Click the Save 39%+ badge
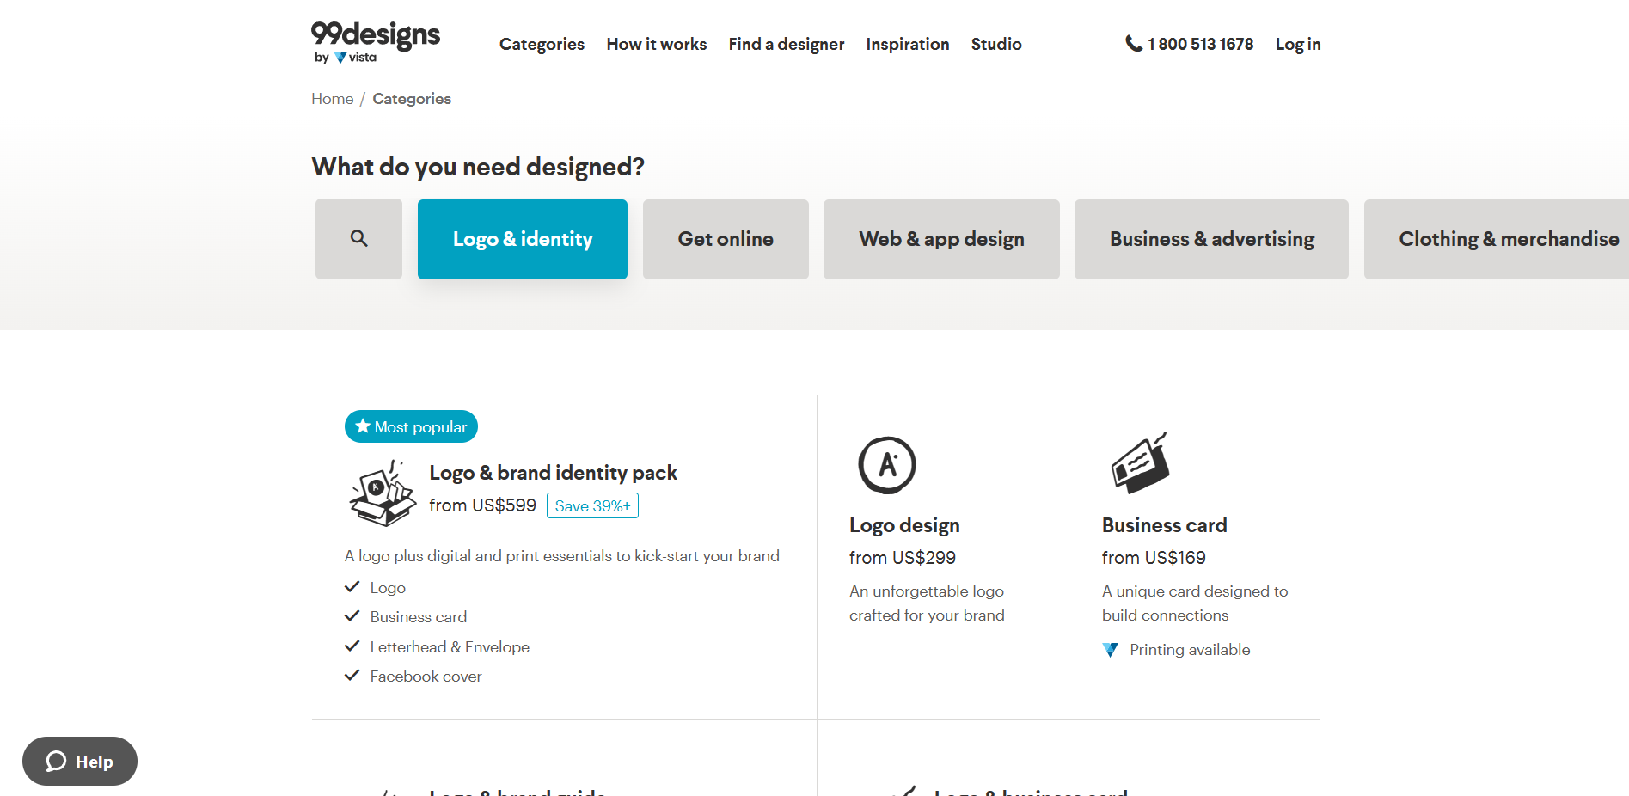 click(592, 505)
